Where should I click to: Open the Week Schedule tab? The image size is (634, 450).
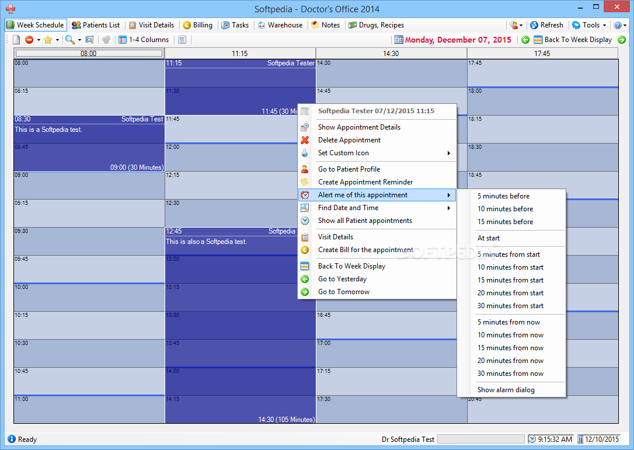coord(35,25)
